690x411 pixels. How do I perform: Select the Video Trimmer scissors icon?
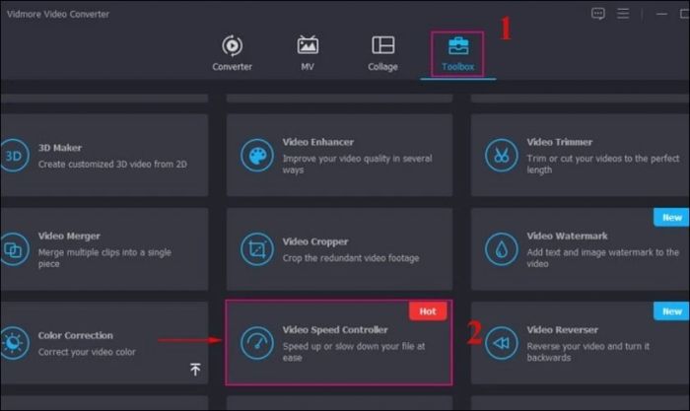pos(502,155)
